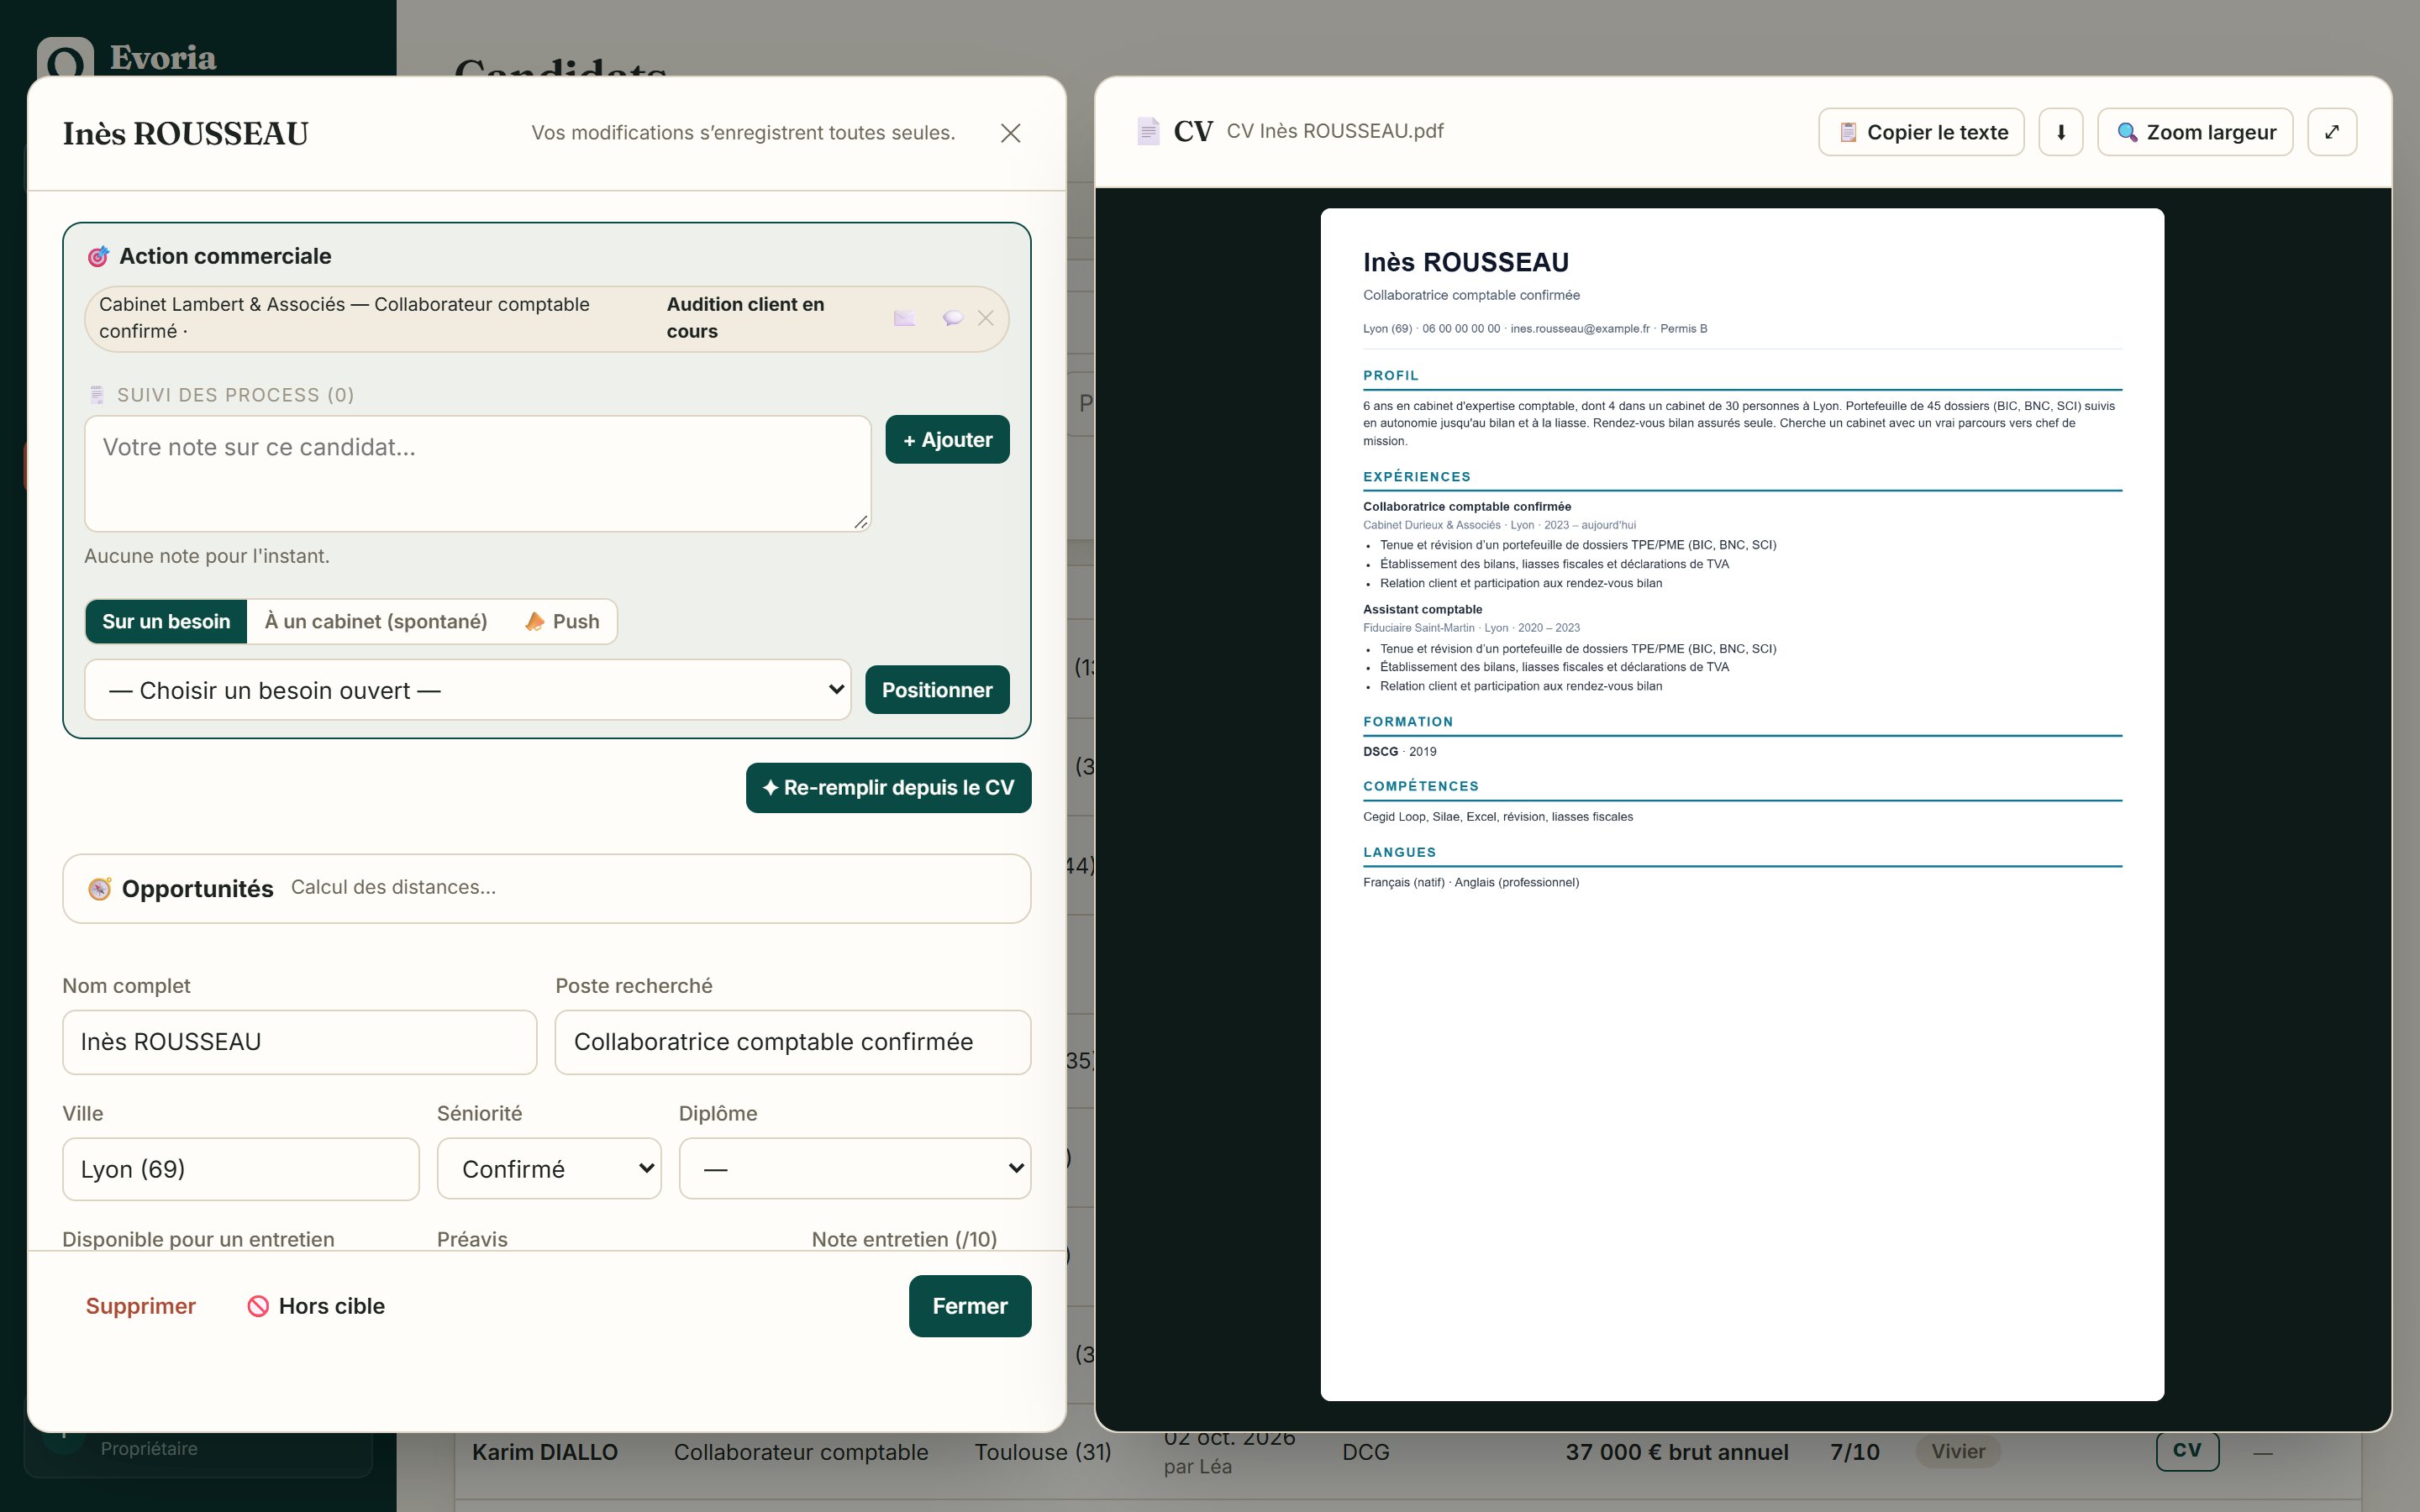The image size is (2420, 1512).
Task: Expand the CV viewer to fullscreen
Action: pos(2332,132)
